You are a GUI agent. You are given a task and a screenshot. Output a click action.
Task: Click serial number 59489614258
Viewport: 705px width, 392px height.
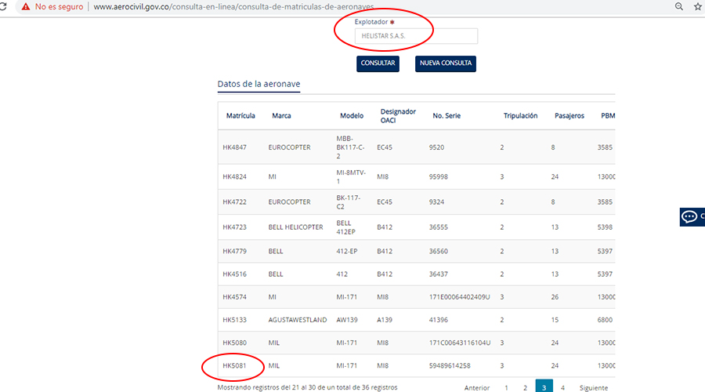pyautogui.click(x=450, y=366)
